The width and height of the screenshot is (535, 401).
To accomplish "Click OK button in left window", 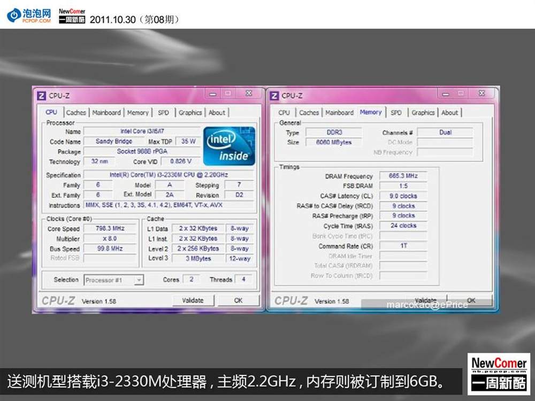I will tap(238, 300).
